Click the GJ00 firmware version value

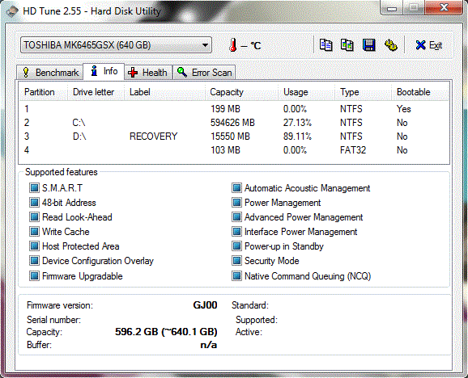(x=205, y=305)
